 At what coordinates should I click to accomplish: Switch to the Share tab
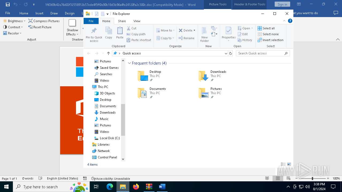pos(122,21)
